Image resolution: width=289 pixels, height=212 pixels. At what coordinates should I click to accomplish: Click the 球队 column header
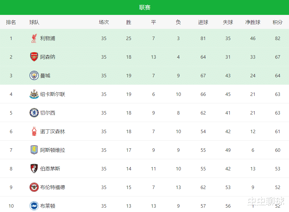34,22
